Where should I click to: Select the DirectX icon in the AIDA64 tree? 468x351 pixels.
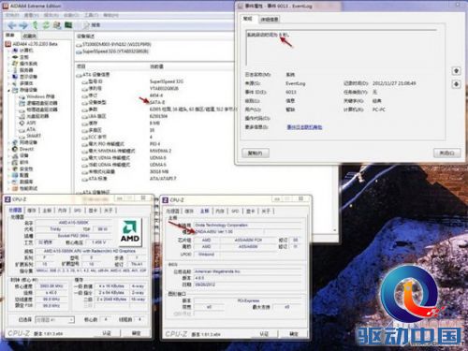15,149
